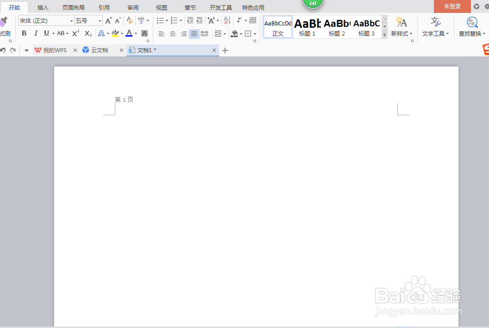Decrease font size with A- icon

click(118, 20)
